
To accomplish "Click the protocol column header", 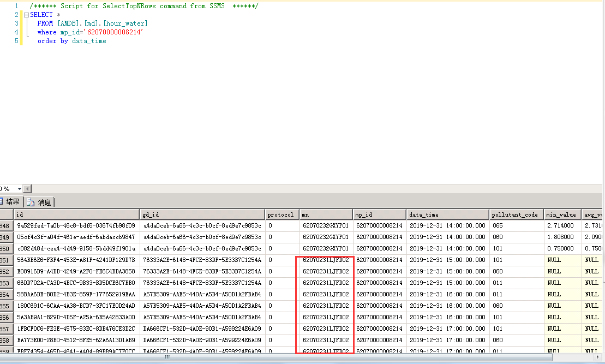I will pos(282,214).
